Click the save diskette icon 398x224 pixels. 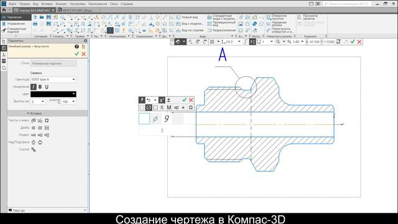[x=49, y=17]
